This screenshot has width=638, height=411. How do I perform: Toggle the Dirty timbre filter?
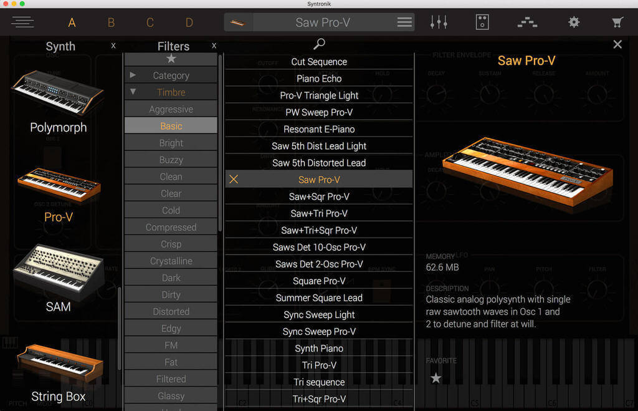click(x=171, y=294)
